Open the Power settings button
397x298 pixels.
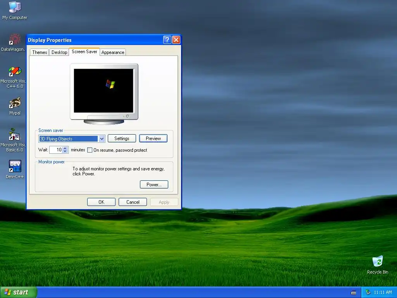[x=154, y=184]
